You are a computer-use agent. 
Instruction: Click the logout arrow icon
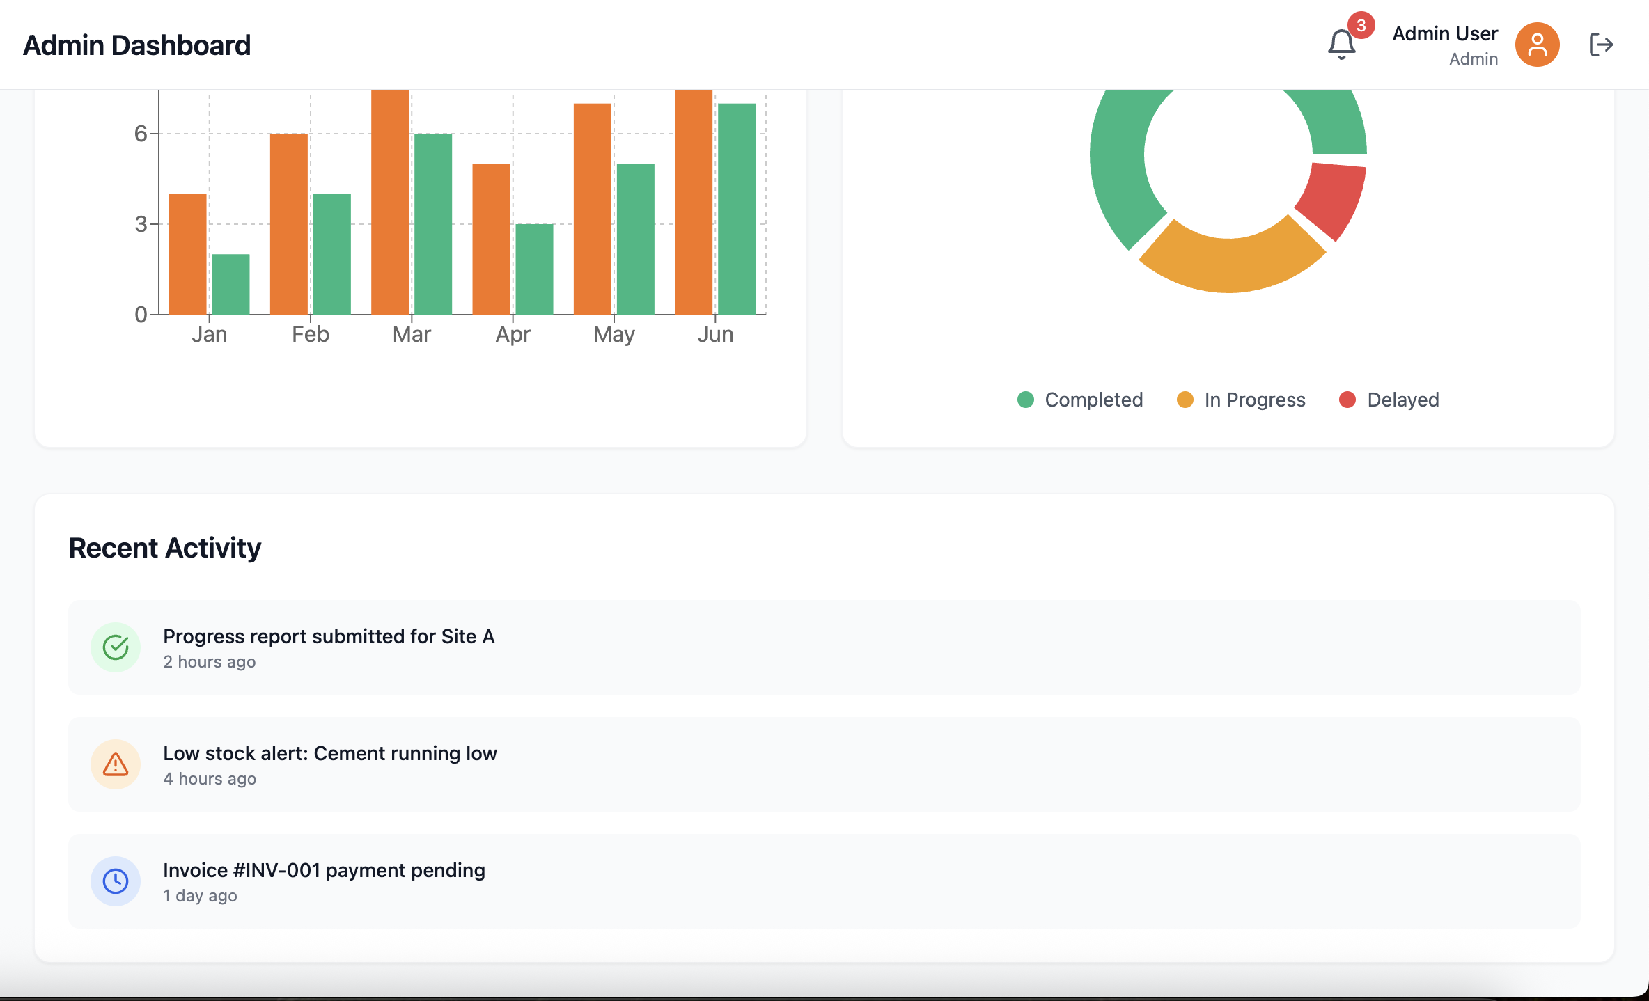[x=1601, y=45]
